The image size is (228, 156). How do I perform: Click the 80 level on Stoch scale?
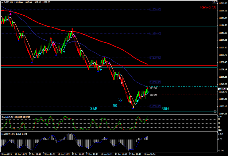219,119
